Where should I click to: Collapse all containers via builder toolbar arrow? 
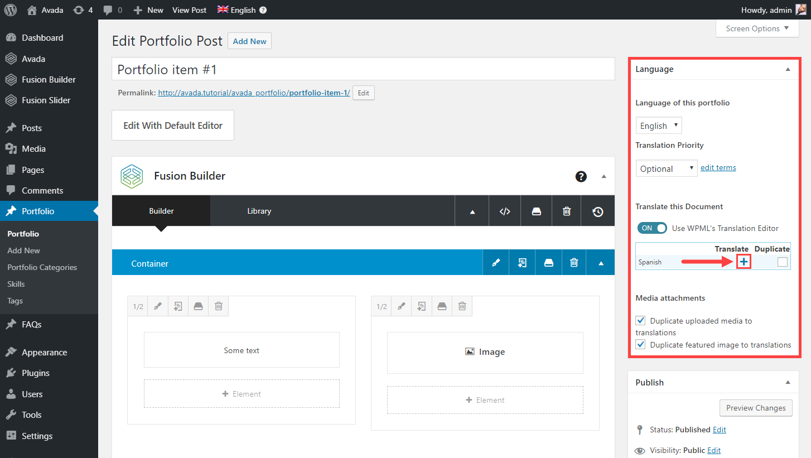(x=472, y=211)
